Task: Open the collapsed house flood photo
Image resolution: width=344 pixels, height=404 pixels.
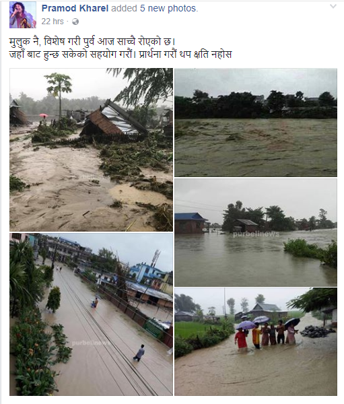Action: [92, 149]
